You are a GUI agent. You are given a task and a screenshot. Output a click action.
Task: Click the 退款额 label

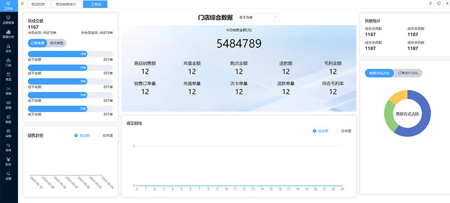(x=286, y=64)
